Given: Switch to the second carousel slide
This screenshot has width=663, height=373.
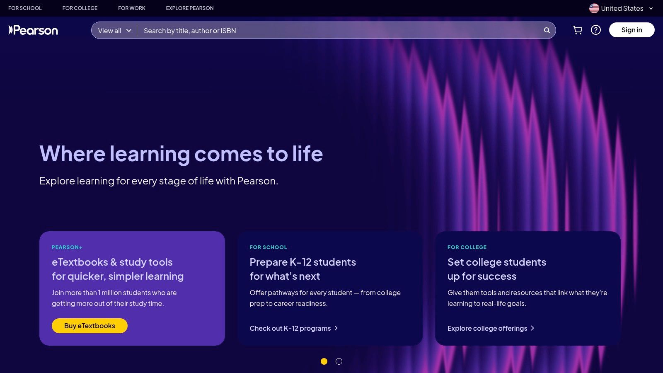Looking at the screenshot, I should tap(339, 361).
